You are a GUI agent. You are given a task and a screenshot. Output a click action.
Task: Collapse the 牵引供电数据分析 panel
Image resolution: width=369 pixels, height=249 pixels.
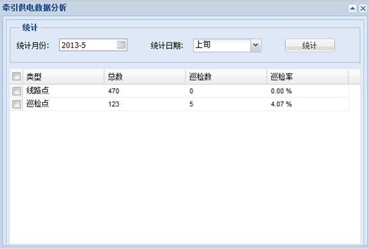(352, 9)
